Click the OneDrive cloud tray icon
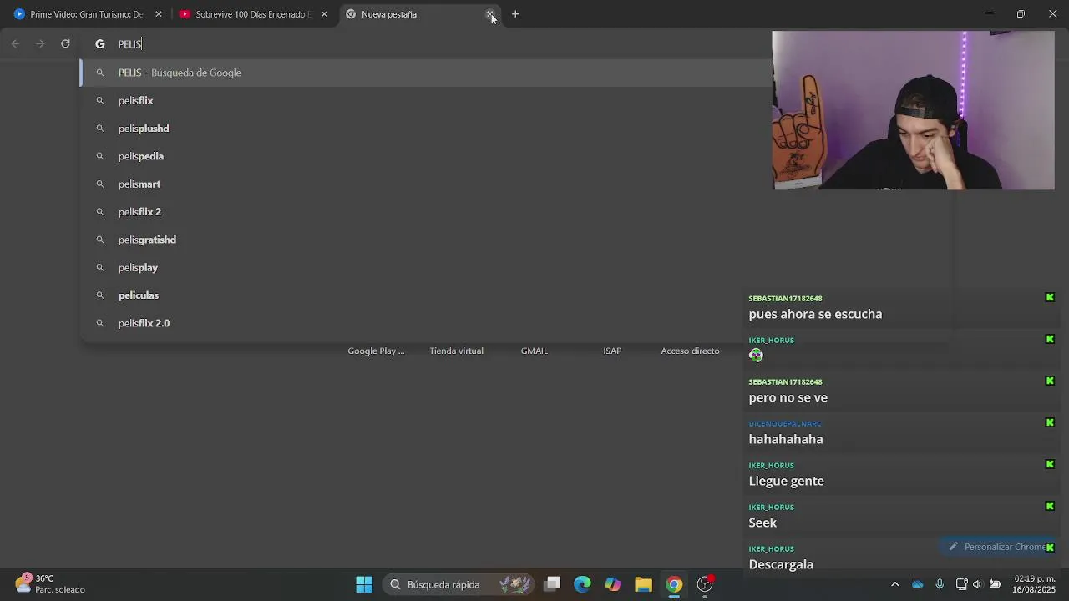This screenshot has width=1069, height=601. click(x=918, y=584)
